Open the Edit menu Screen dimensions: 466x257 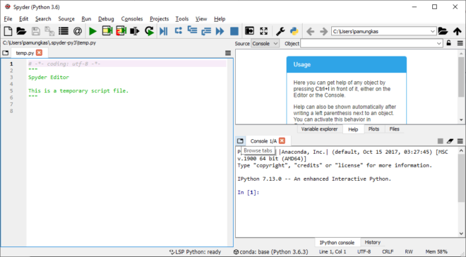click(x=23, y=19)
